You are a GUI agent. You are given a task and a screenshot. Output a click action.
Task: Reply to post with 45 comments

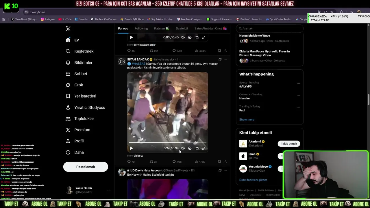point(131,51)
